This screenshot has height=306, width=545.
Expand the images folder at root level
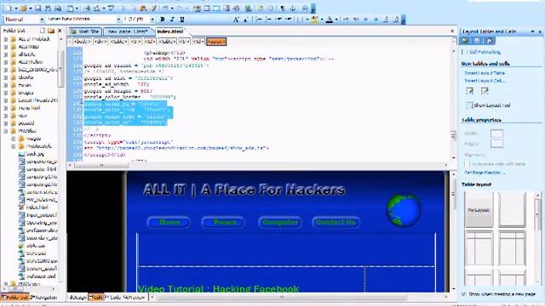click(6, 93)
